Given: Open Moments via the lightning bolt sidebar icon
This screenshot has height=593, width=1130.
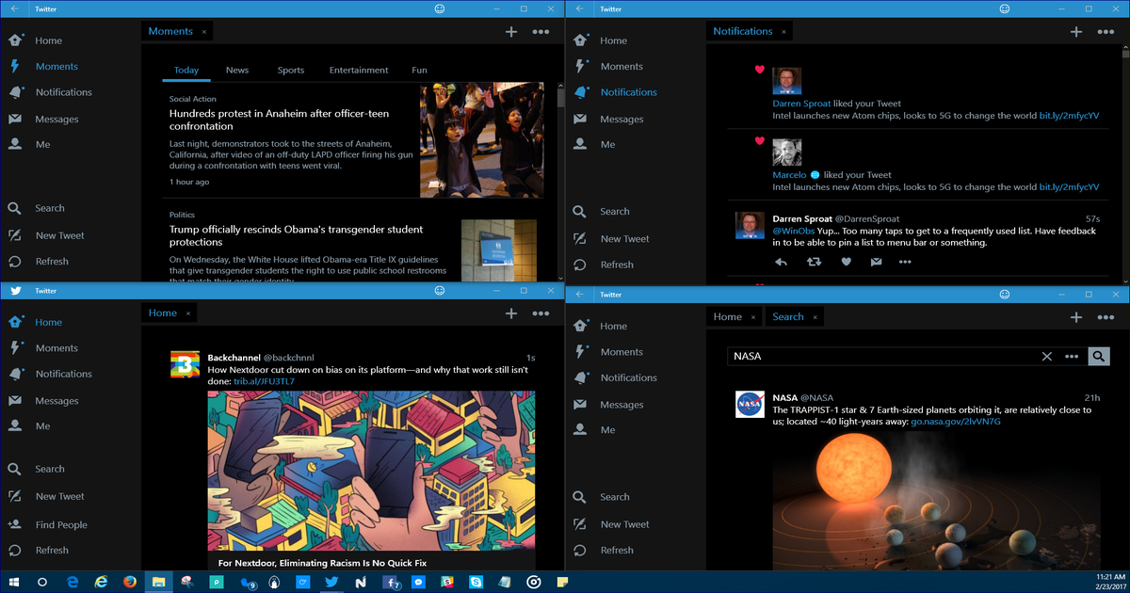Looking at the screenshot, I should click(x=13, y=66).
